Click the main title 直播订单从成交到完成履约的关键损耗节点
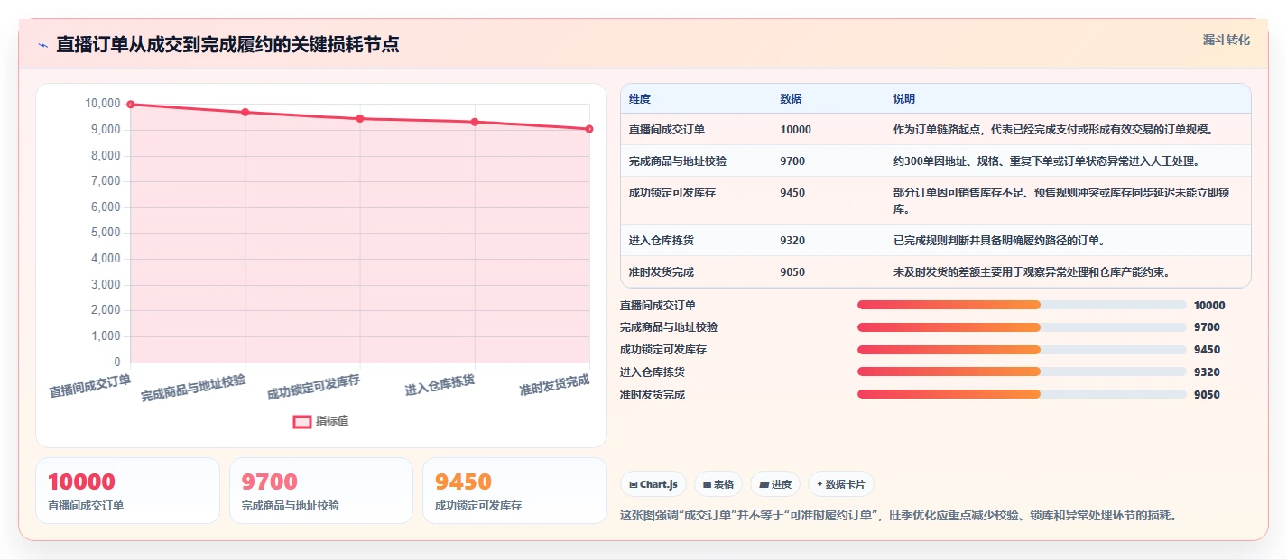Screen dimensions: 1287x560 227,44
